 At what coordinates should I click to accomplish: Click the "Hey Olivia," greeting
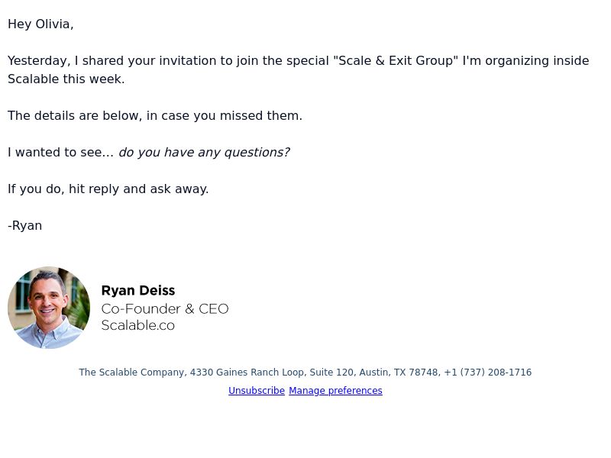pos(40,24)
